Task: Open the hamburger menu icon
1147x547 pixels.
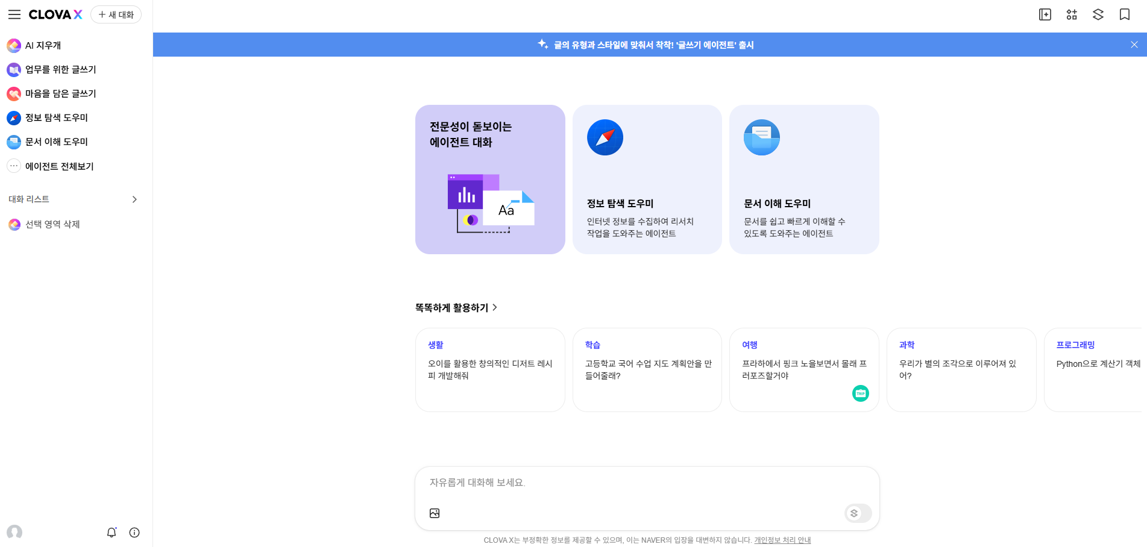Action: (x=14, y=14)
